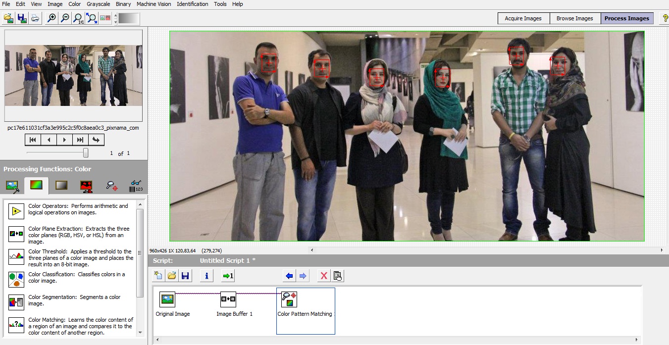Show the Identification functions palette
669x345 pixels.
pyautogui.click(x=135, y=186)
